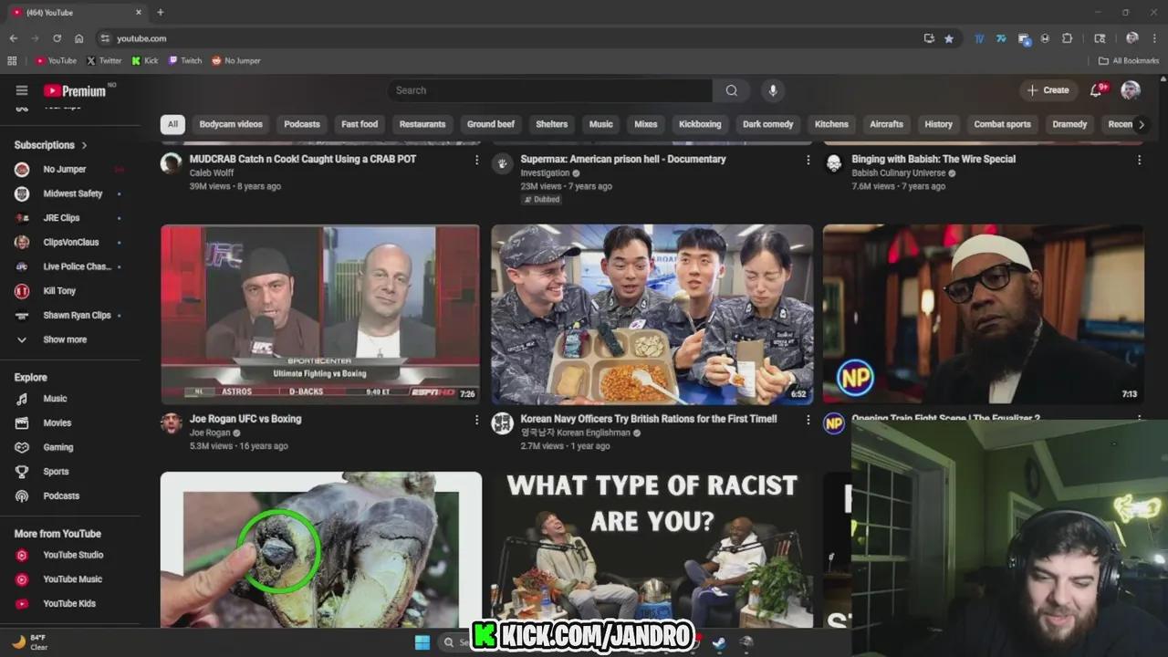Open the YouTube hamburger guide menu
The image size is (1168, 657).
pos(22,90)
